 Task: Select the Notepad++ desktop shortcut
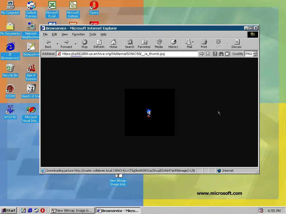point(31,50)
